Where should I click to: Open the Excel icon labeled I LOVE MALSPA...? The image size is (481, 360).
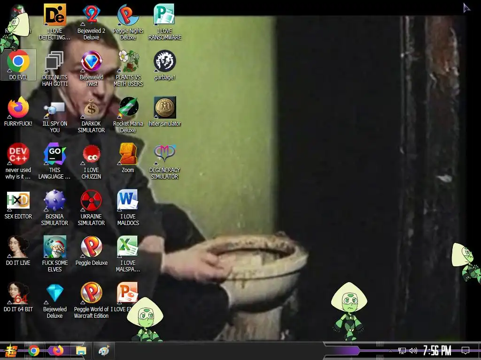[x=128, y=247]
